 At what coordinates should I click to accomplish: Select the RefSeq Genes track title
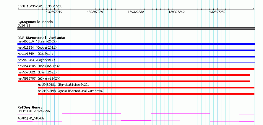(x=30, y=107)
